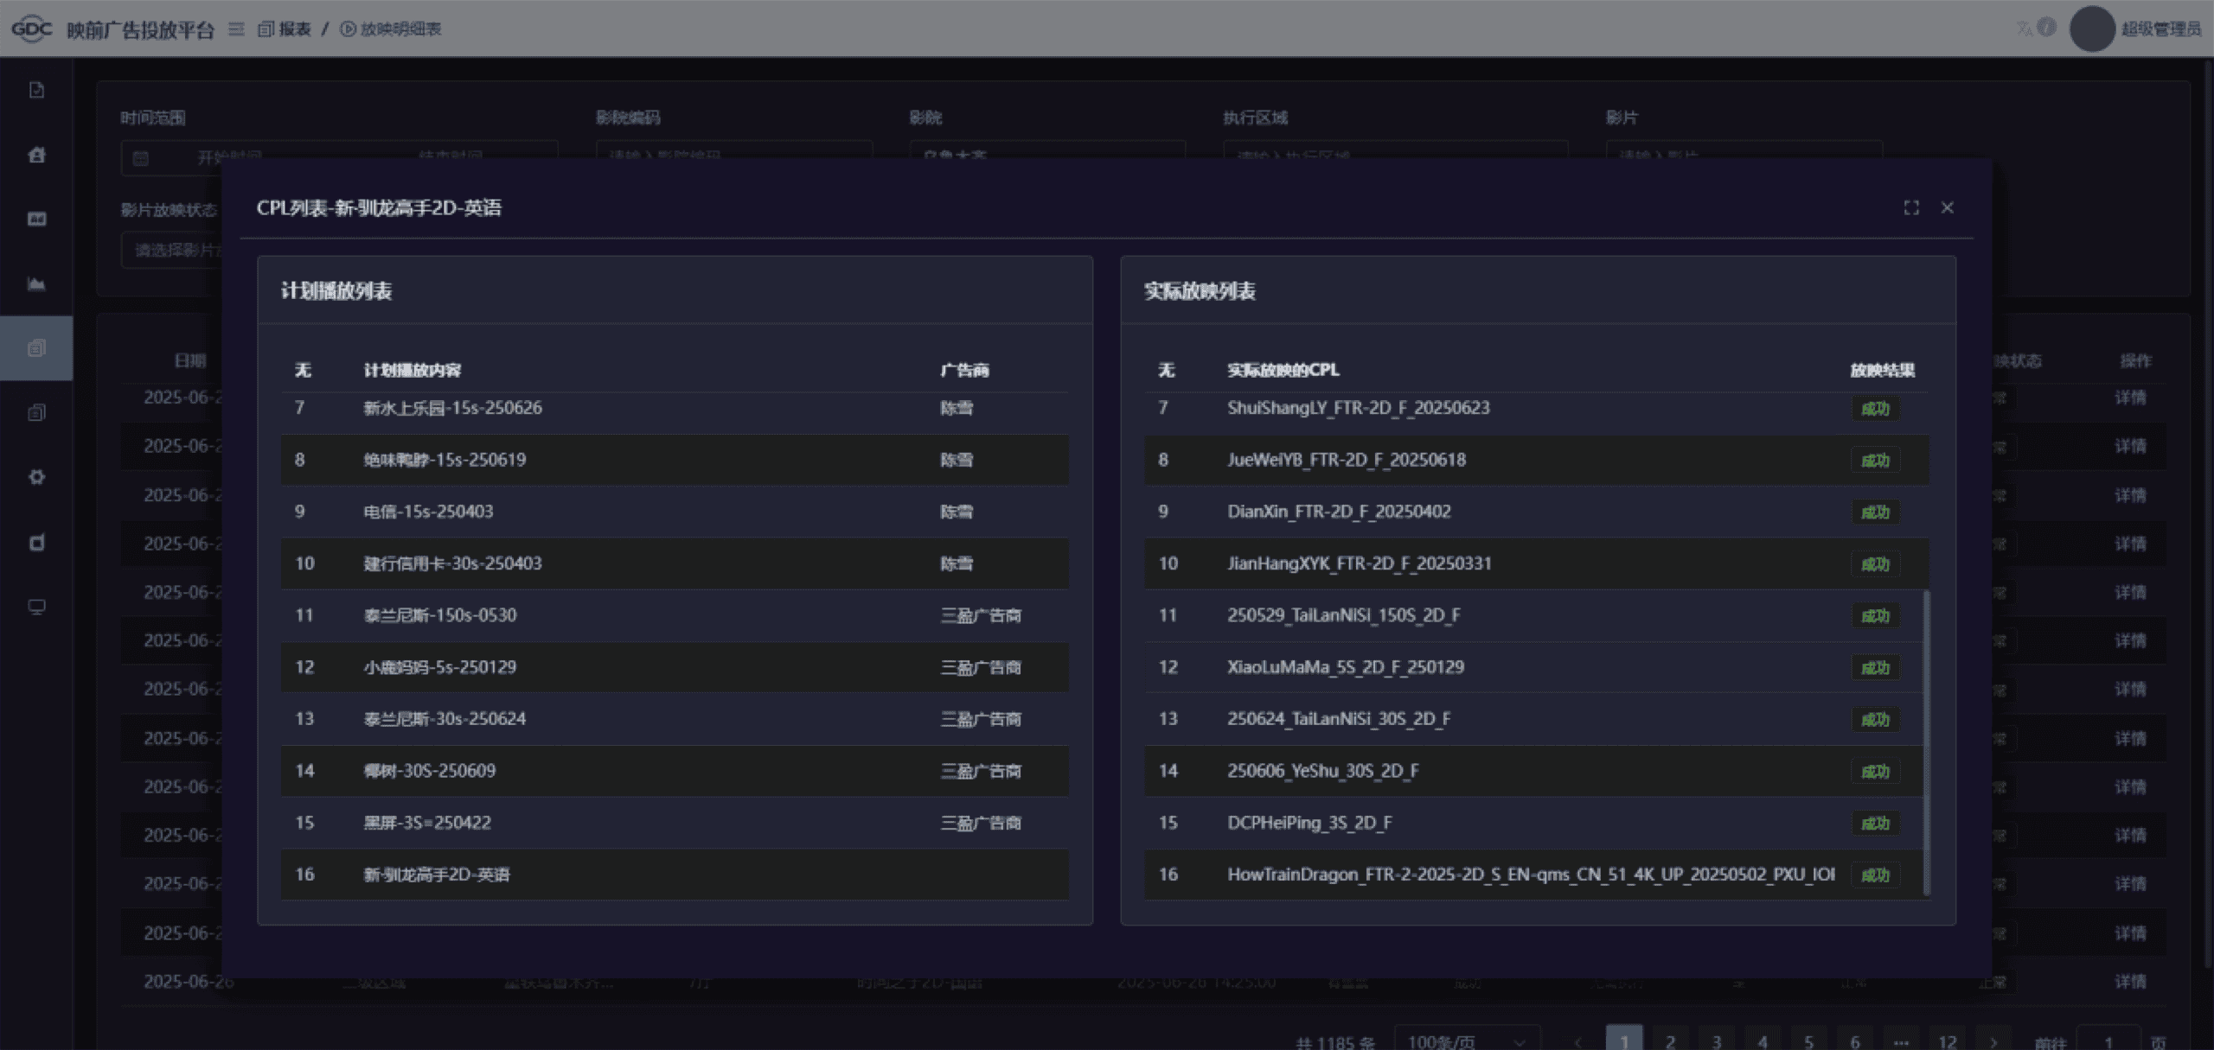The image size is (2214, 1050).
Task: Open the Ad sidebar icon
Action: pos(36,219)
